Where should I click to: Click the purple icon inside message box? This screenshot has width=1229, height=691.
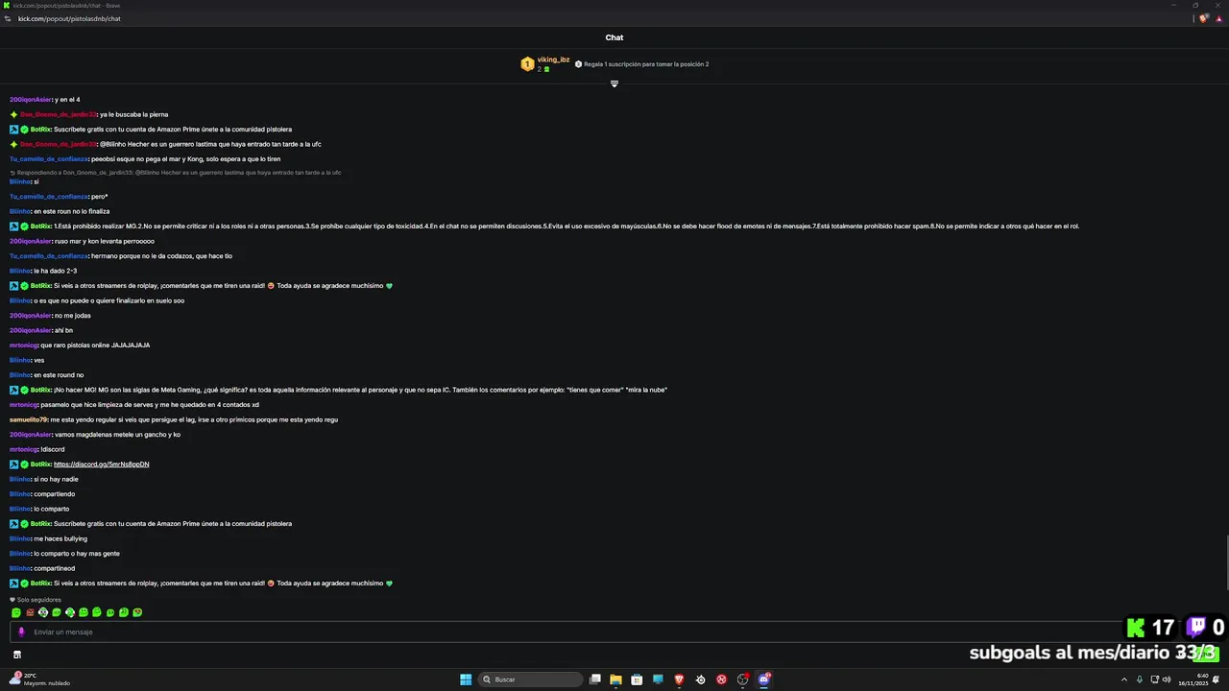pos(21,631)
